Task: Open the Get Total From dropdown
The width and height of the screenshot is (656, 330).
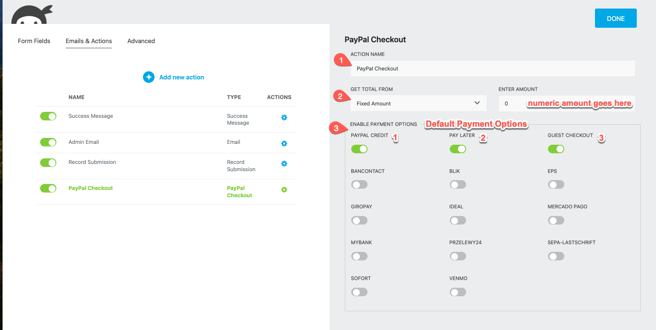Action: click(x=418, y=103)
